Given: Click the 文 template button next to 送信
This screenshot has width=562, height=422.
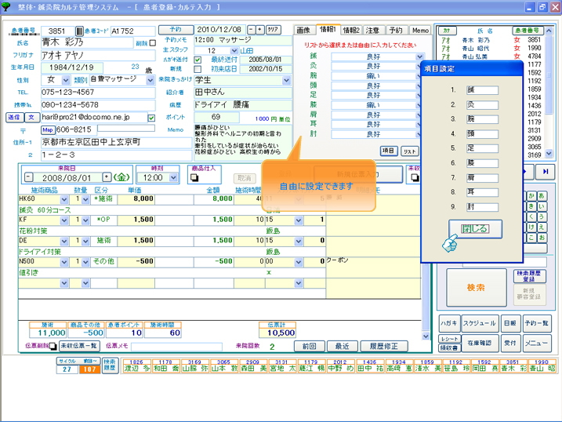Looking at the screenshot, I should tap(31, 118).
